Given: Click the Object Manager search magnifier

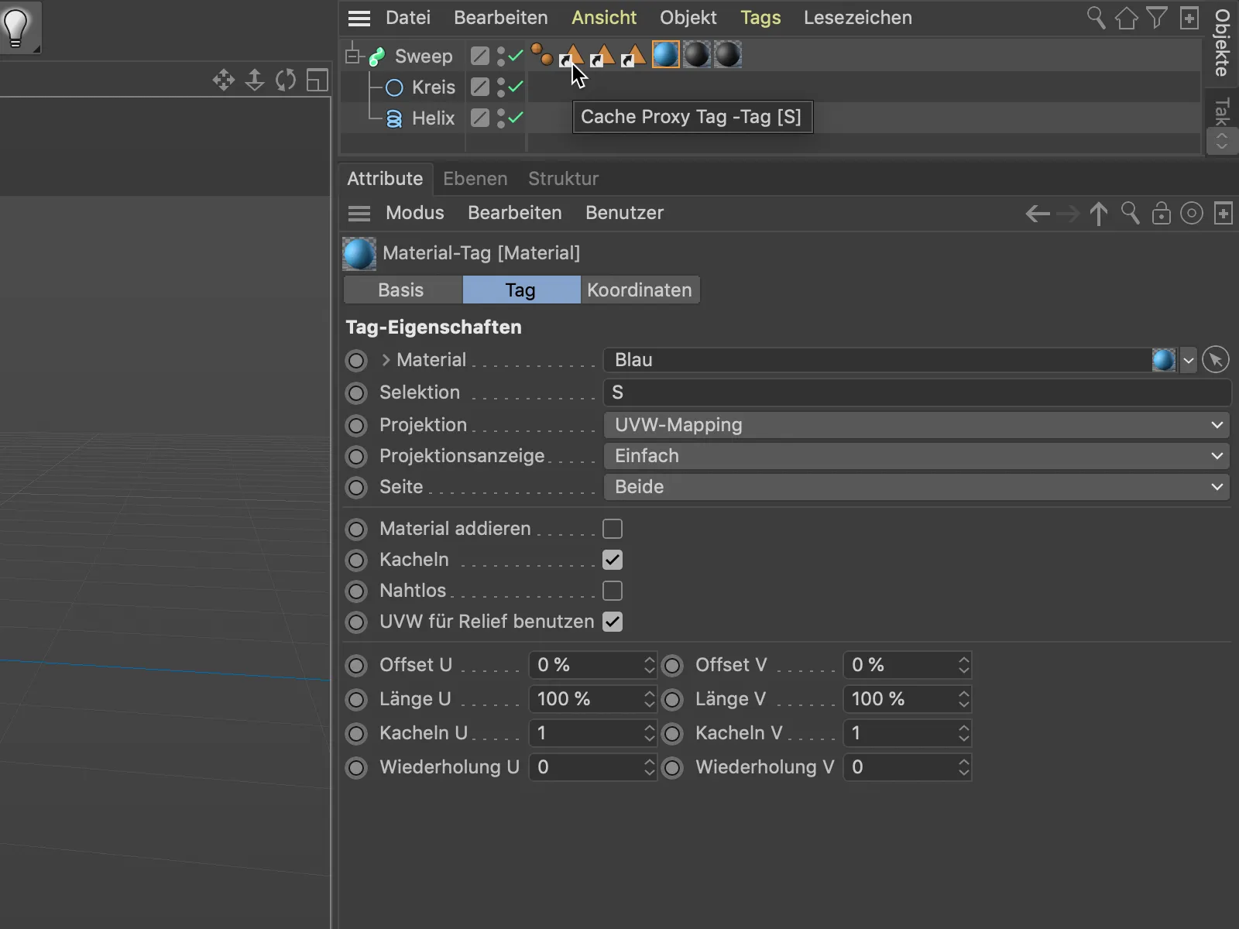Looking at the screenshot, I should click(x=1096, y=18).
